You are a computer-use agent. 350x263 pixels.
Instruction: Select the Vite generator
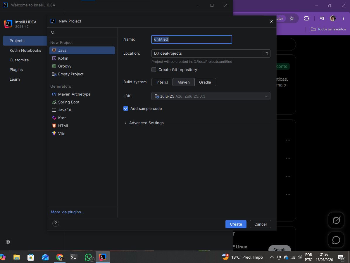(82, 133)
